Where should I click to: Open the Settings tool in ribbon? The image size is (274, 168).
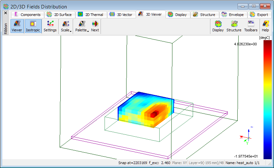click(50, 26)
